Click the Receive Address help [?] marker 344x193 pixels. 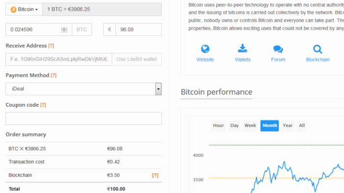pyautogui.click(x=51, y=46)
